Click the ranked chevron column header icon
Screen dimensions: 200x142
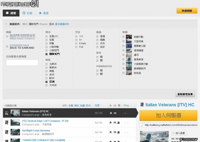[x=111, y=106]
